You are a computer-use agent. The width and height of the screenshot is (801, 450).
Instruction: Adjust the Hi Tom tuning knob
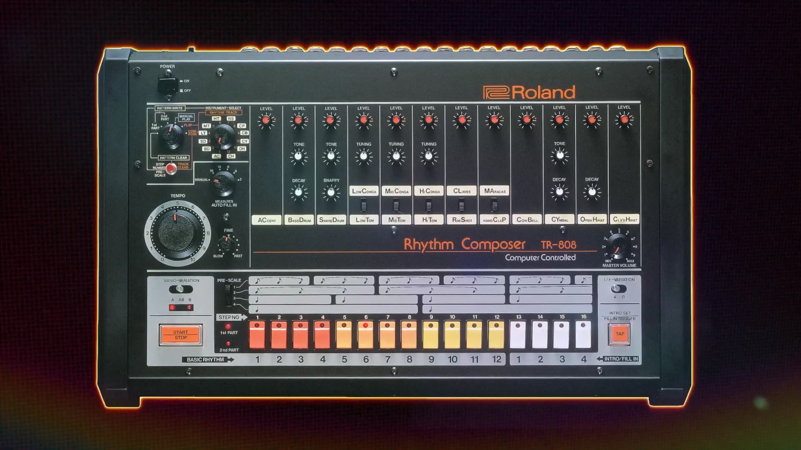[428, 156]
